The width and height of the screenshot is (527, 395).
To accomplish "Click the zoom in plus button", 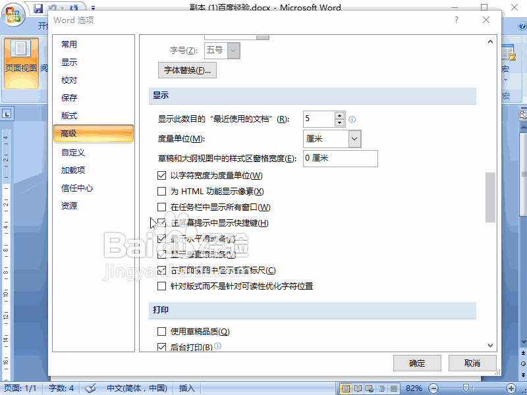I will coord(511,388).
